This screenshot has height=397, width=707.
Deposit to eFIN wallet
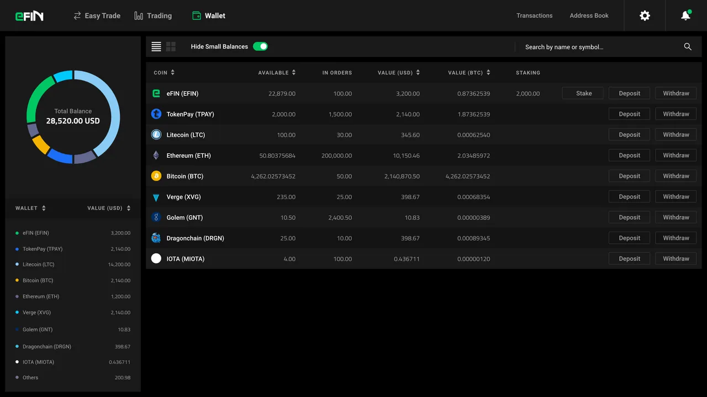click(629, 93)
